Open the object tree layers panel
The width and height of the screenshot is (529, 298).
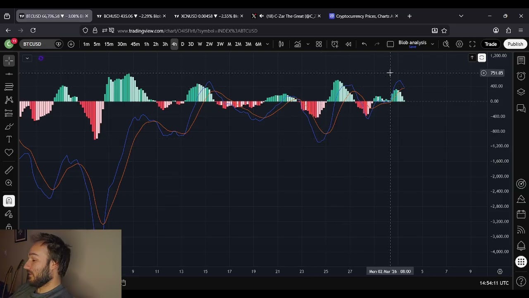(x=521, y=92)
